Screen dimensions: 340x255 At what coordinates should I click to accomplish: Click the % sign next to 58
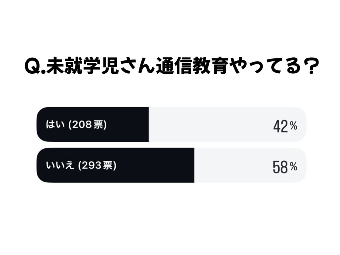point(293,166)
